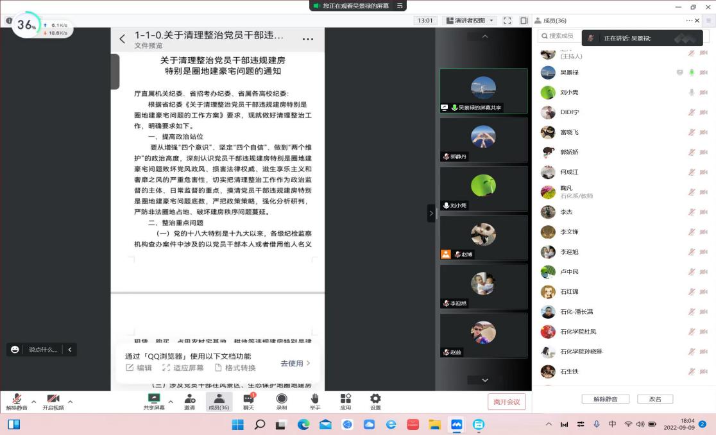
Task: Select 吴景禄 screen share video thumbnail
Action: (x=484, y=91)
